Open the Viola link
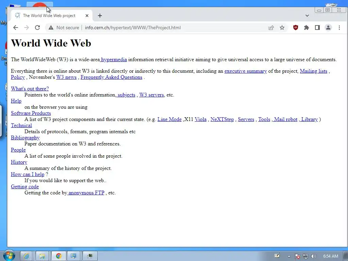Image resolution: width=348 pixels, height=261 pixels. click(x=201, y=119)
